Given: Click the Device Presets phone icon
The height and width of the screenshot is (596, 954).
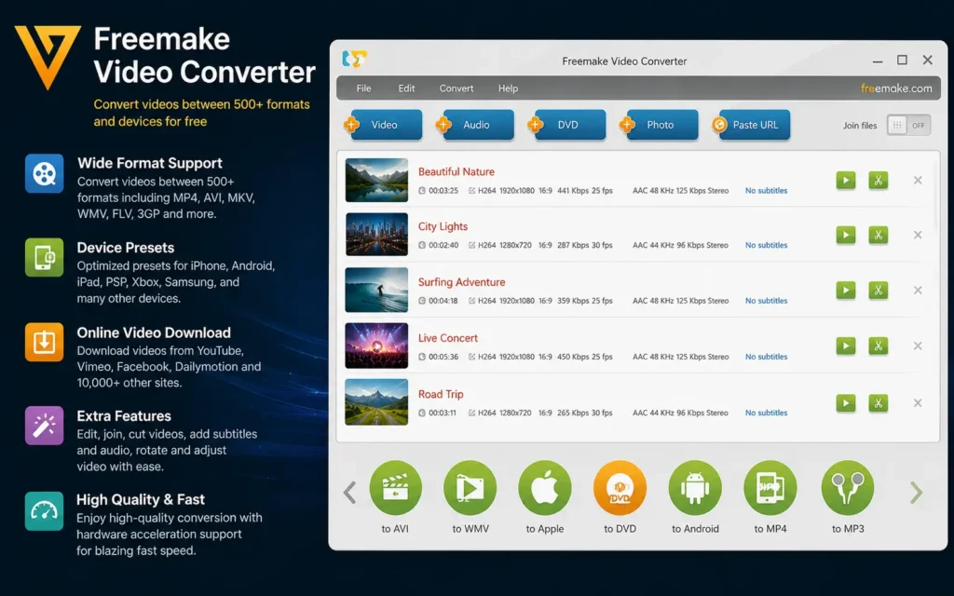Looking at the screenshot, I should pos(45,257).
